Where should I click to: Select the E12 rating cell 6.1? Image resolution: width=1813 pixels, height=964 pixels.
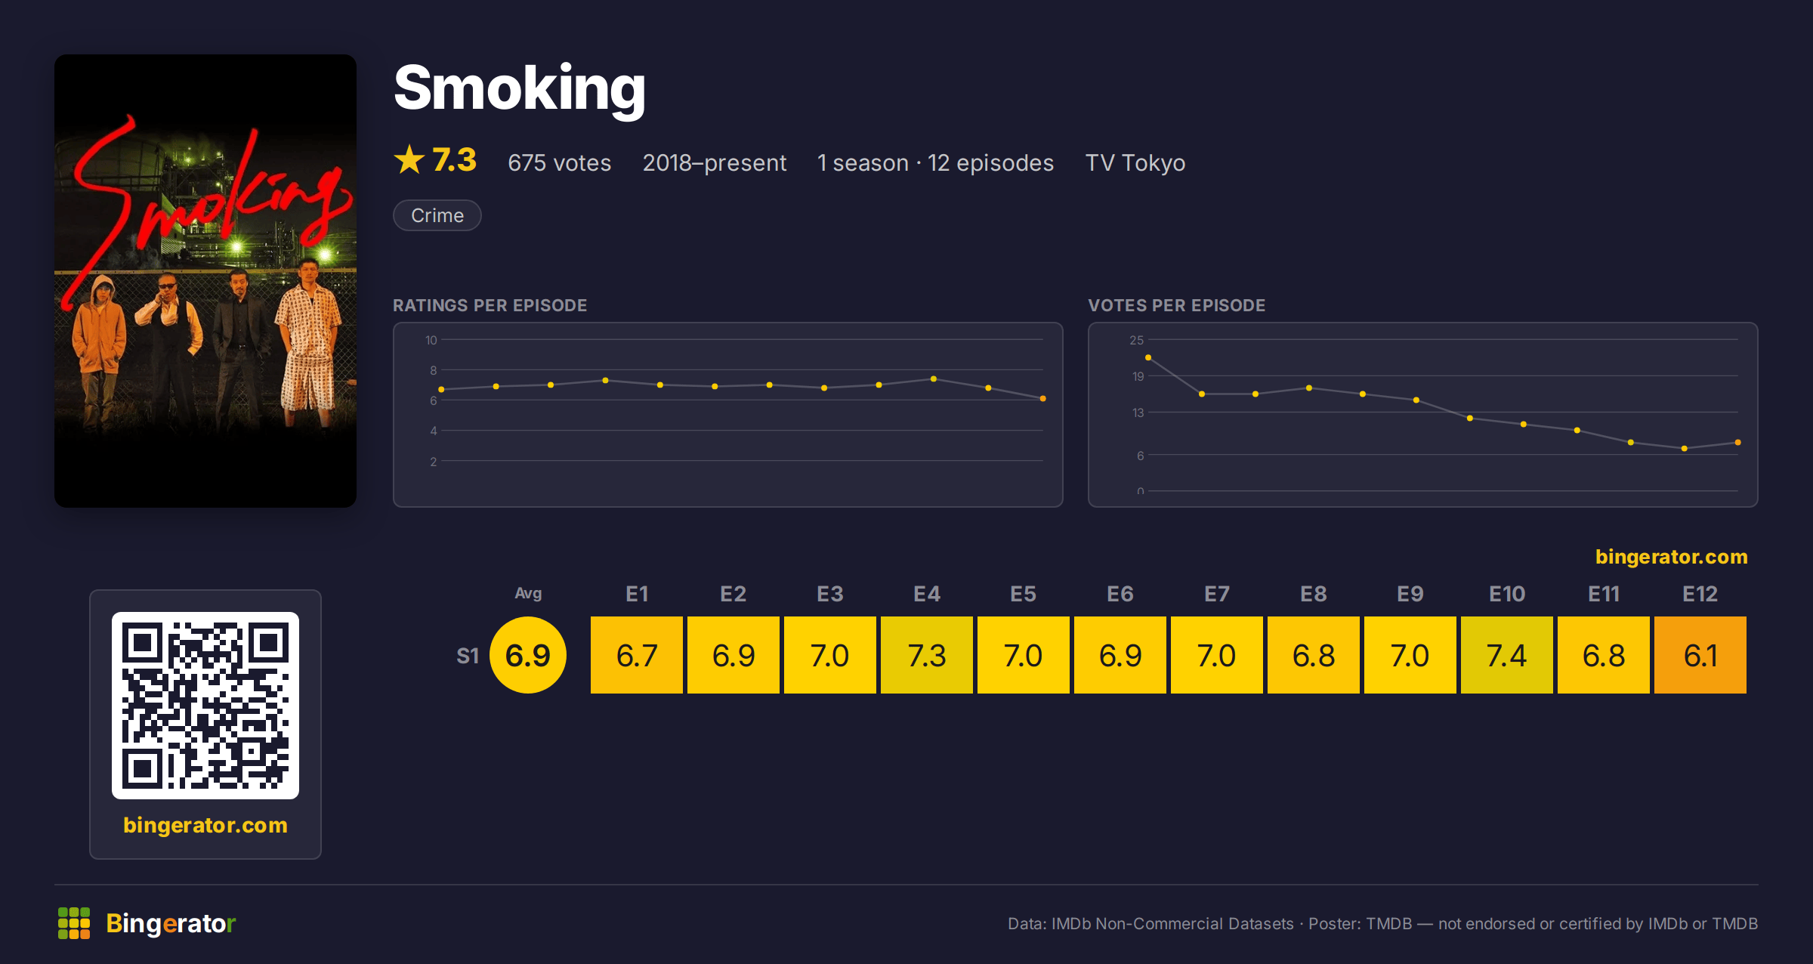1700,655
